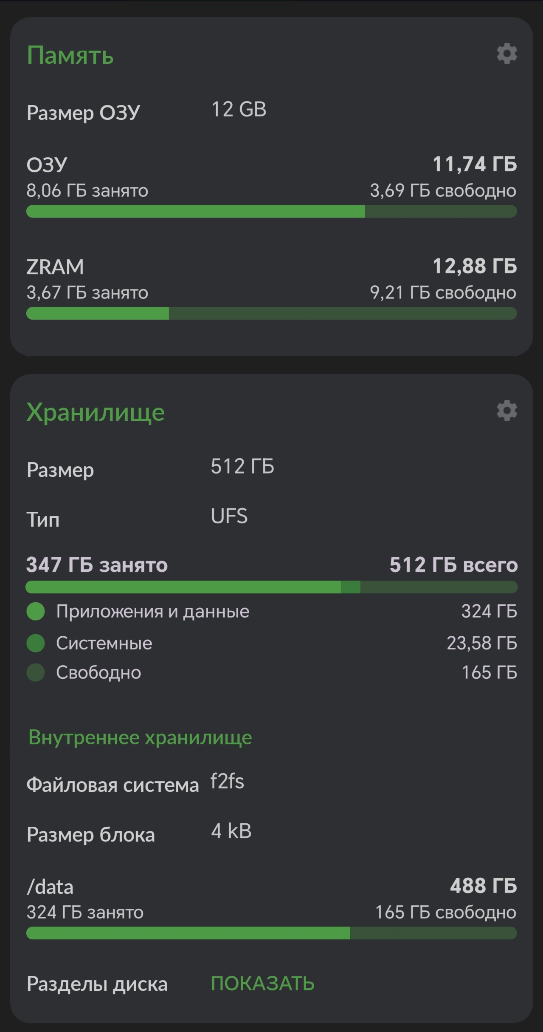543x1032 pixels.
Task: Select the Внутреннее хранилище heading
Action: [x=140, y=737]
